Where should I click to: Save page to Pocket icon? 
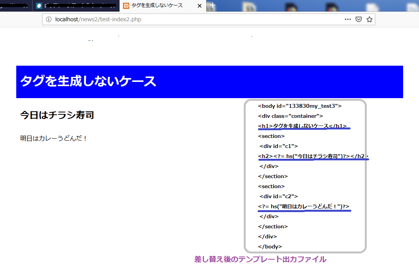(x=359, y=19)
